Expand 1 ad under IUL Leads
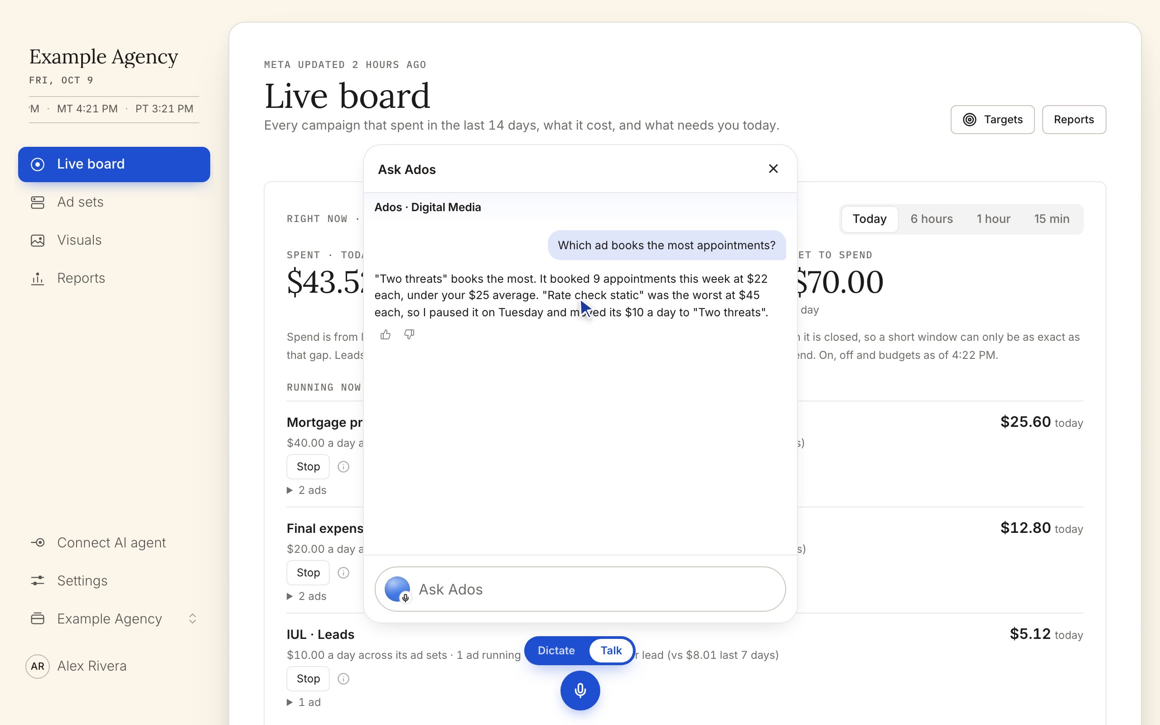The image size is (1160, 725). pyautogui.click(x=304, y=702)
